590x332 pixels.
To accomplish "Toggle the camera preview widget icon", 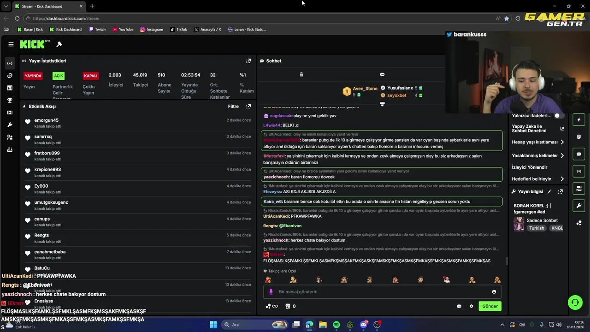I will (579, 188).
